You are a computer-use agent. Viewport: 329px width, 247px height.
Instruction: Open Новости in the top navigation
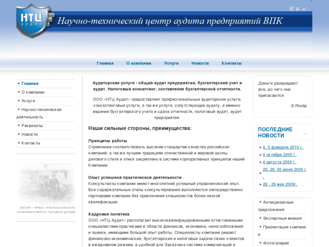point(200,63)
